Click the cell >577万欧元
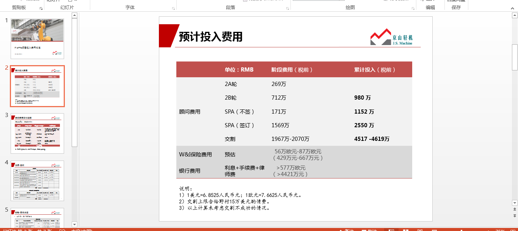Viewport: 518px width, 231px height. [x=291, y=168]
